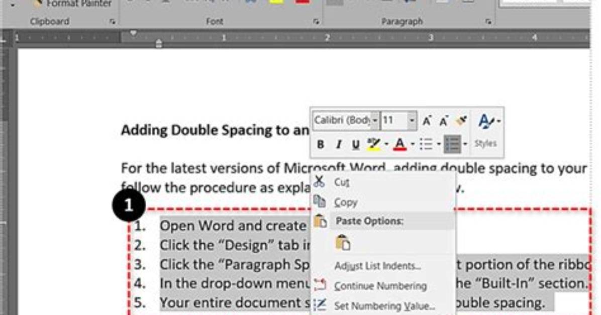Apply yellow text highlight color
This screenshot has height=315, width=601.
click(374, 144)
